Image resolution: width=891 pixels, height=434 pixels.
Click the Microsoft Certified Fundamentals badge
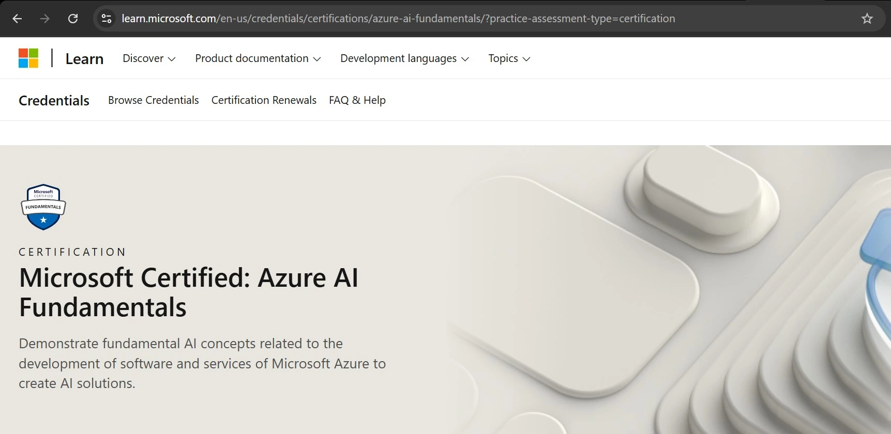[x=43, y=207]
